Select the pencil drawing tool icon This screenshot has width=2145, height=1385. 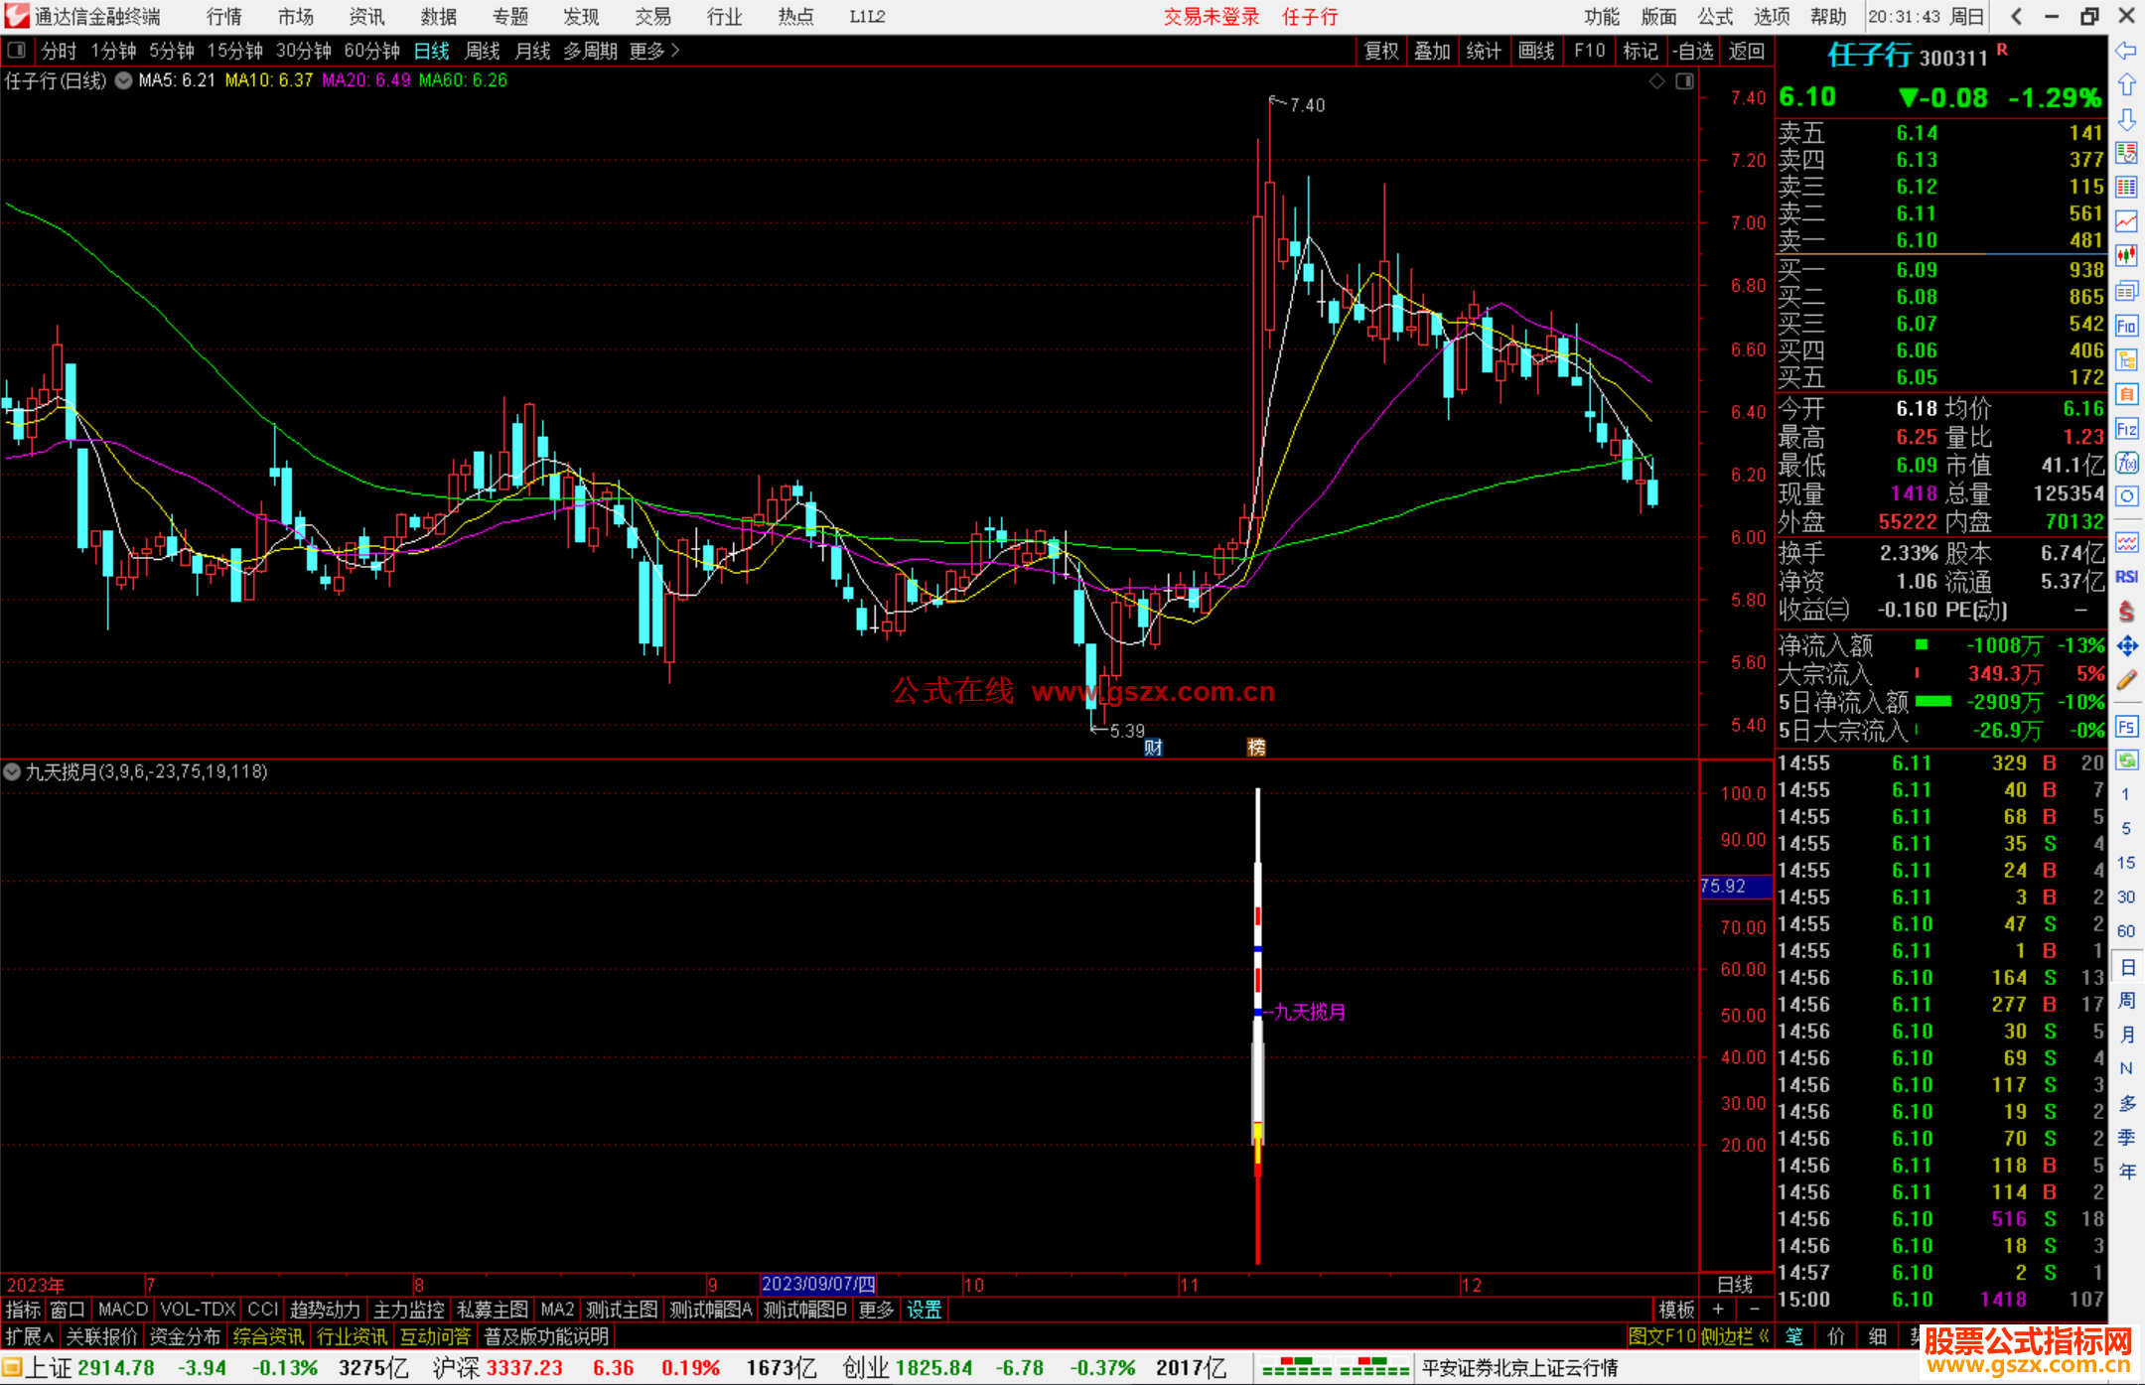(2126, 680)
